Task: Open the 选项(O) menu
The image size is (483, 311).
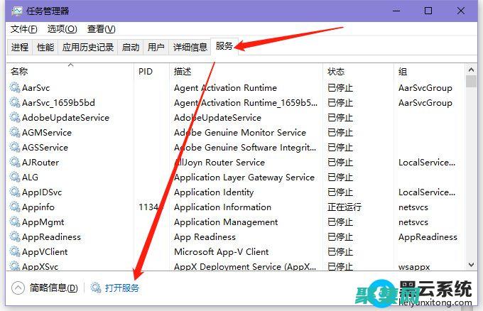Action: coord(62,29)
